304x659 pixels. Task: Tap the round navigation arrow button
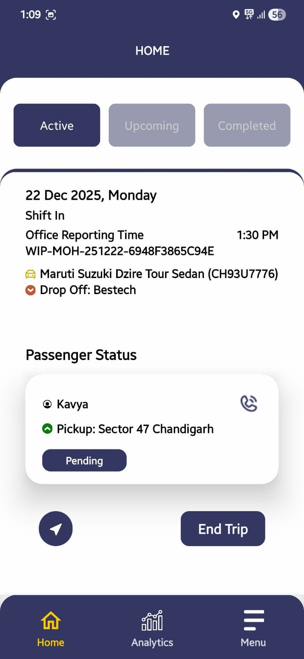click(56, 529)
